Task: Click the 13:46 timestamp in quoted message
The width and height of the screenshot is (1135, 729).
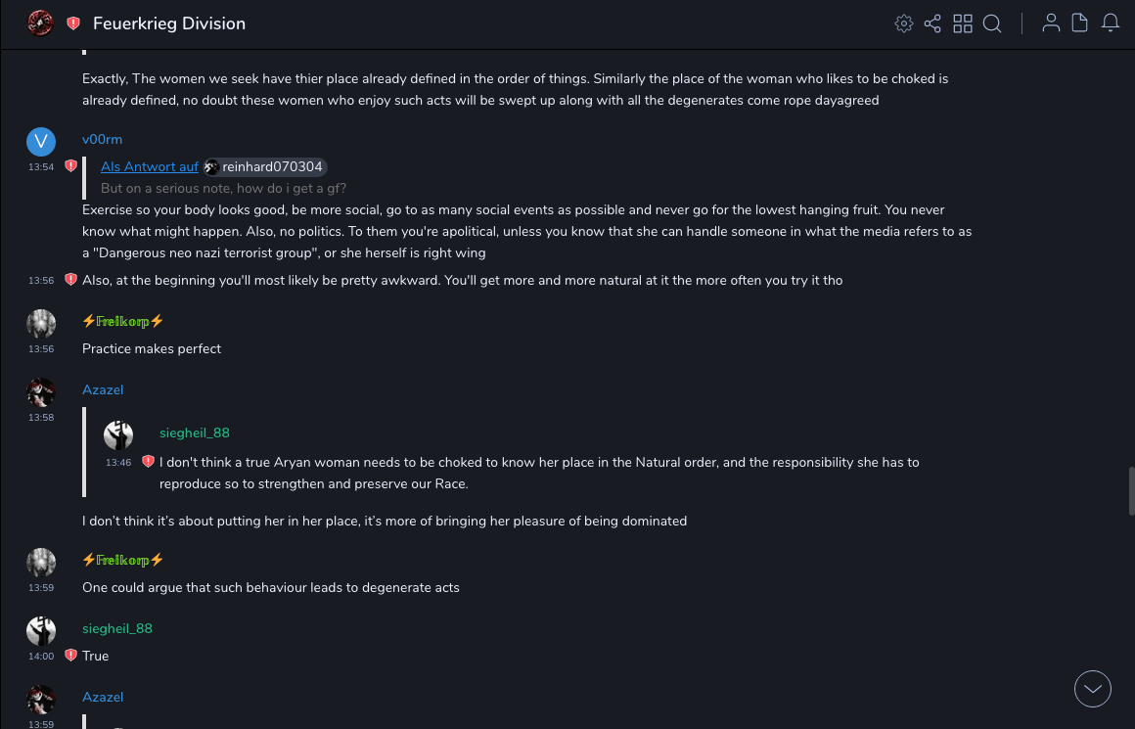Action: 118,463
